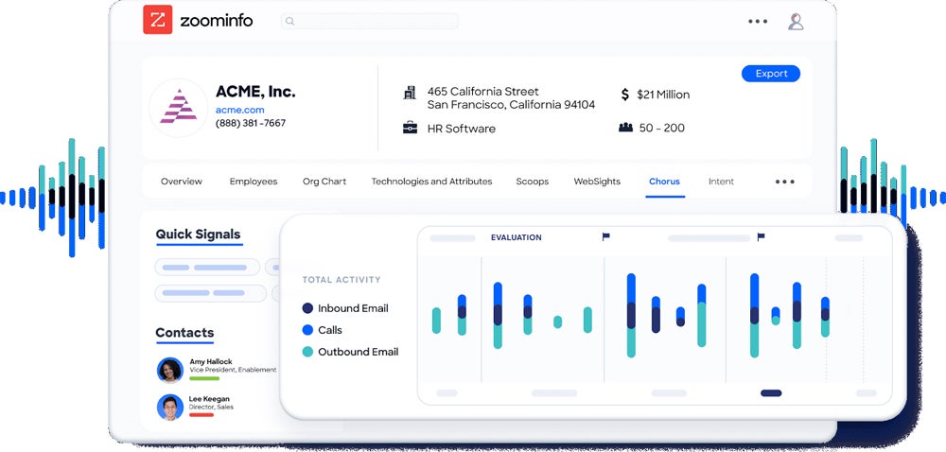Click the search magnifier icon
946x452 pixels.
tap(289, 21)
